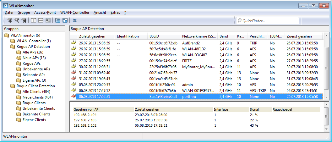Open the Datei menu
The image size is (332, 142).
pos(9,13)
